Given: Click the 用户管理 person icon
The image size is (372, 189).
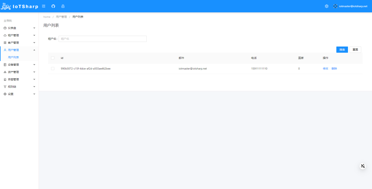Looking at the screenshot, I should pos(5,50).
